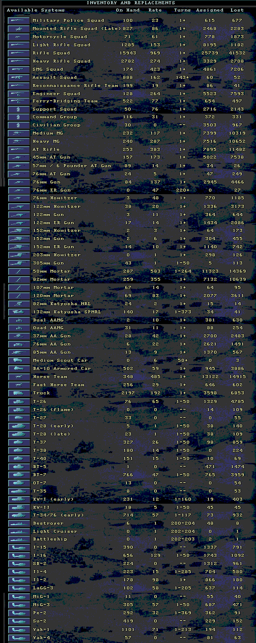Click the Pe-2 aircraft icon
Image resolution: width=256 pixels, height=643 pixels.
[x=19, y=613]
